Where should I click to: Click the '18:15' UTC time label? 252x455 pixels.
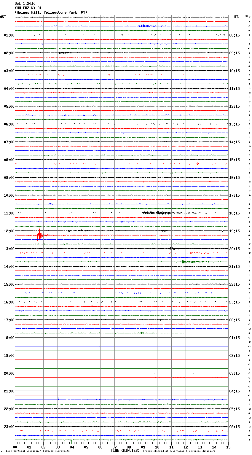point(235,213)
